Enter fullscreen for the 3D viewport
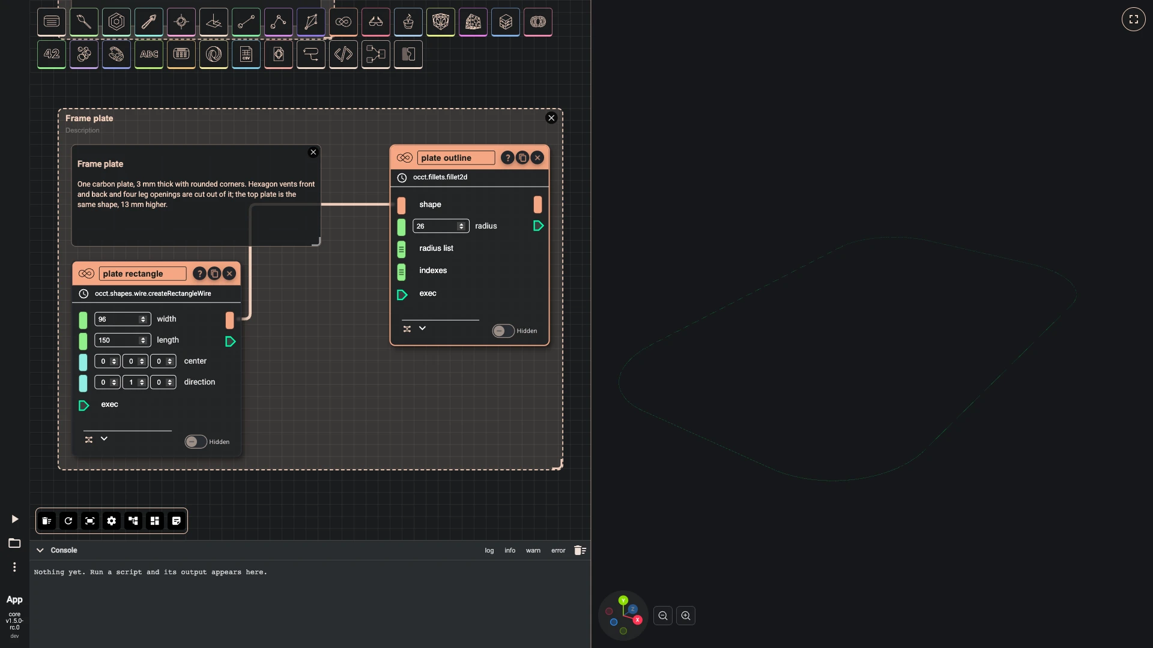The width and height of the screenshot is (1153, 648). 1134,19
